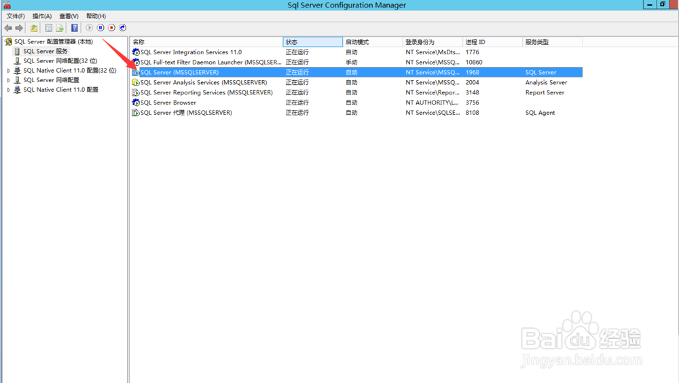The width and height of the screenshot is (679, 383).
Task: Select SQL Full-text Filter Daemon Launcher row
Action: pos(357,62)
